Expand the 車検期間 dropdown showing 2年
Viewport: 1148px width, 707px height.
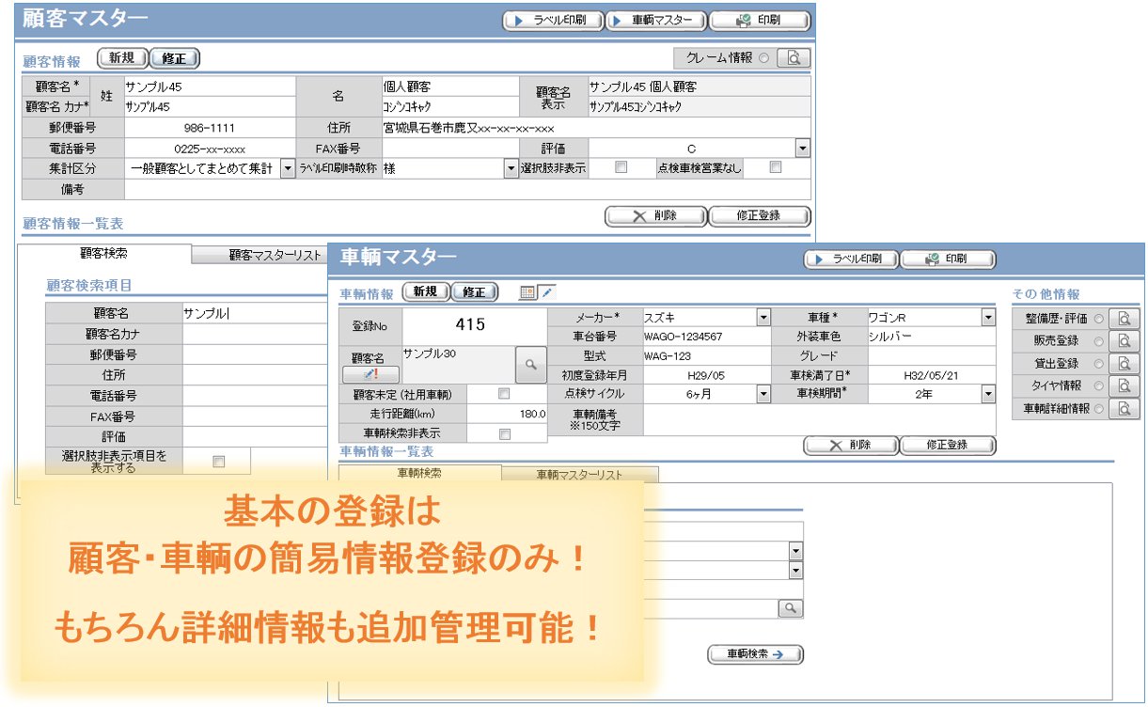click(x=987, y=395)
